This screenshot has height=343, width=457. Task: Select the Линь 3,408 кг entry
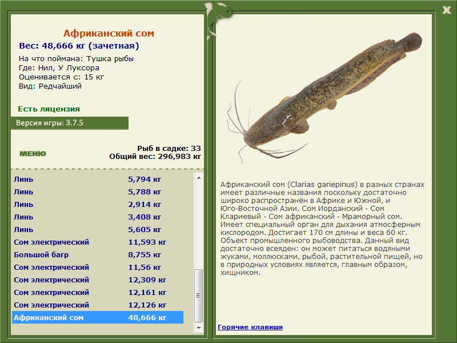coord(98,217)
